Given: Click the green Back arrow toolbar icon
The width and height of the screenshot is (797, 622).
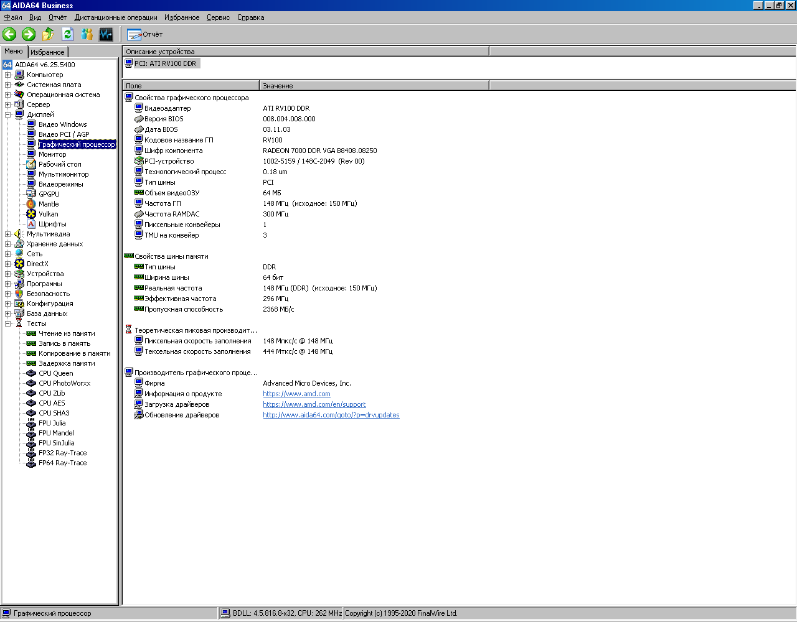Looking at the screenshot, I should click(9, 34).
